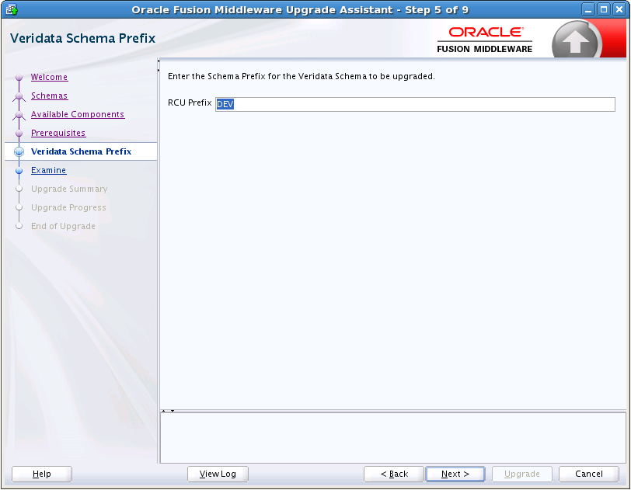
Task: Open the View Log button
Action: click(x=218, y=474)
